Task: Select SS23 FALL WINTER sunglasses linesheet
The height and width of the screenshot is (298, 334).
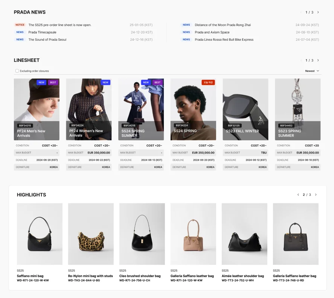Action: click(245, 109)
